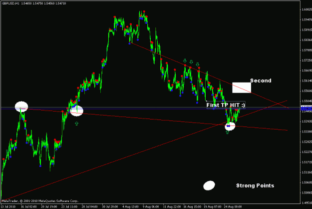The image size is (312, 209).
Task: Click the '24 Aug 00:00' time axis label
Action: point(233,207)
